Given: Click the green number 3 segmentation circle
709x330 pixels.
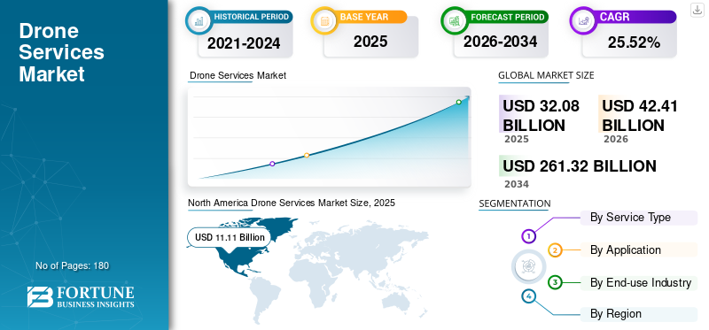Looking at the screenshot, I should [x=556, y=282].
